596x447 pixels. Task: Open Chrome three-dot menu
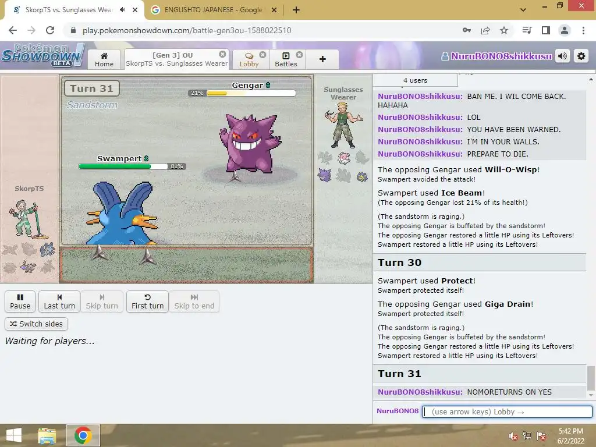(583, 30)
